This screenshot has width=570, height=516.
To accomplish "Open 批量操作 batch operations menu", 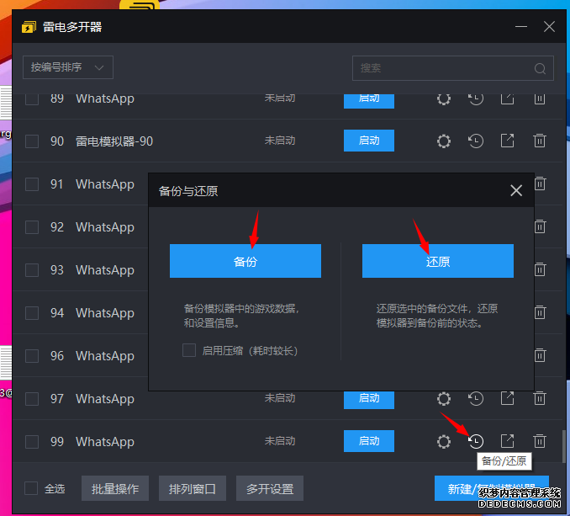I will click(x=115, y=488).
